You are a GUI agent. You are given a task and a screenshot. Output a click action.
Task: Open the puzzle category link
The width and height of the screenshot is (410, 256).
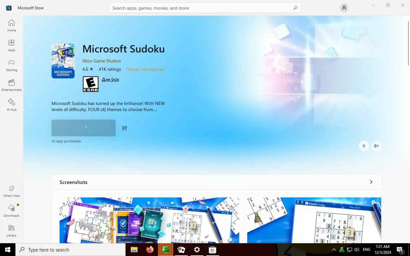tap(145, 69)
